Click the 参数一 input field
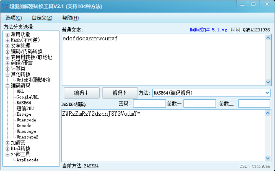 click(199, 103)
